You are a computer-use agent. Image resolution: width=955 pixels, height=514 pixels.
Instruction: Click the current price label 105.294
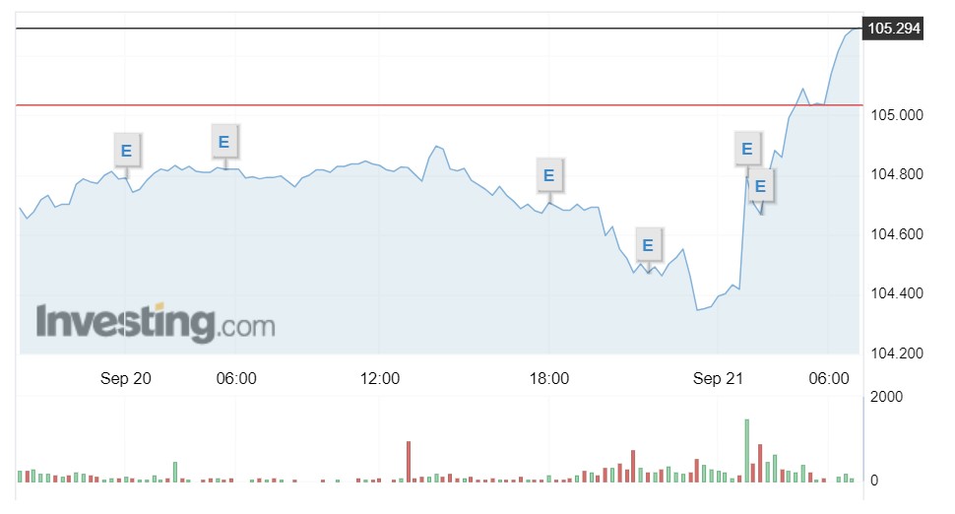click(894, 29)
